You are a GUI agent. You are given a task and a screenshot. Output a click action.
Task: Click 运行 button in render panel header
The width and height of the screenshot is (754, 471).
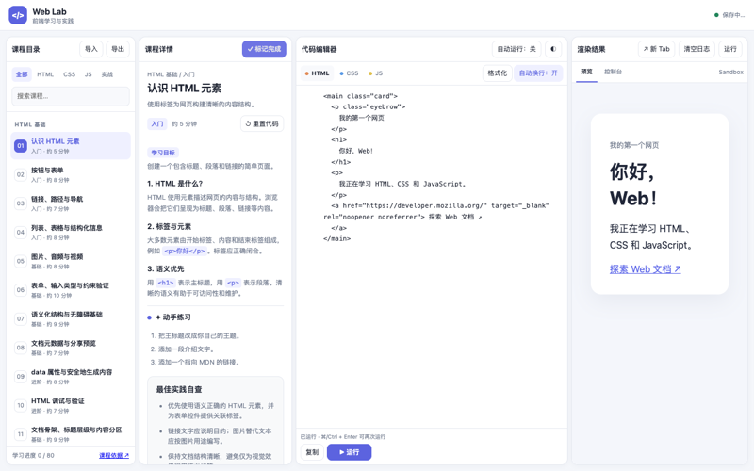729,49
